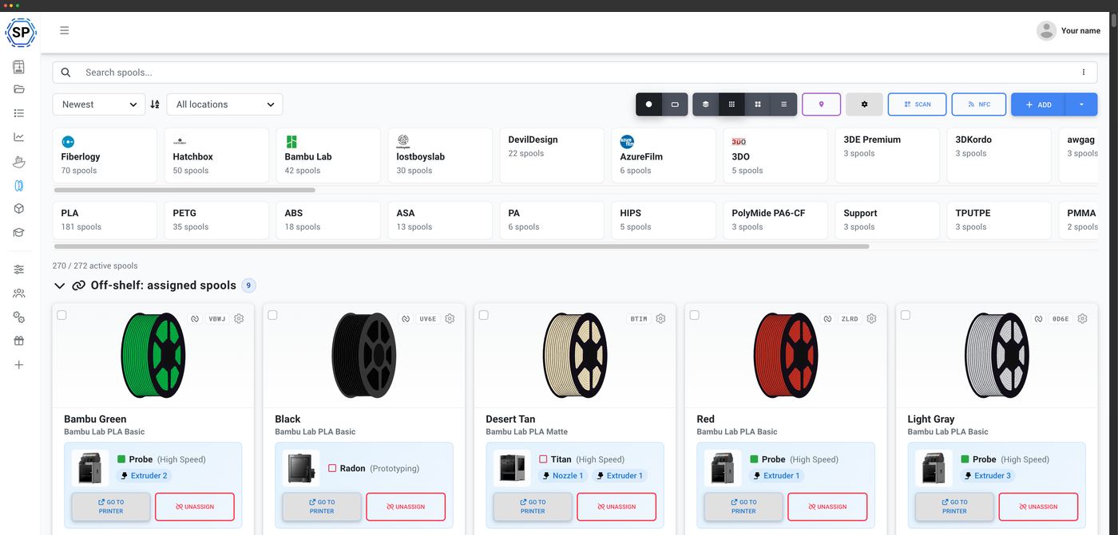Filter by Hatchbox brand card

[216, 155]
